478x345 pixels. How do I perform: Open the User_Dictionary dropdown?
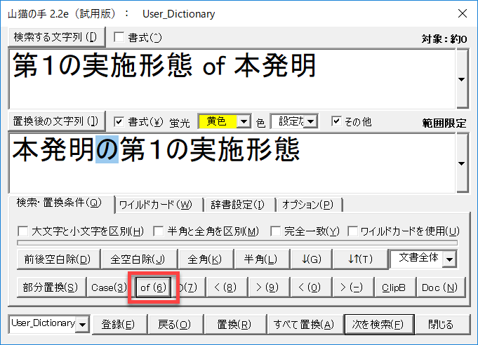click(x=84, y=324)
